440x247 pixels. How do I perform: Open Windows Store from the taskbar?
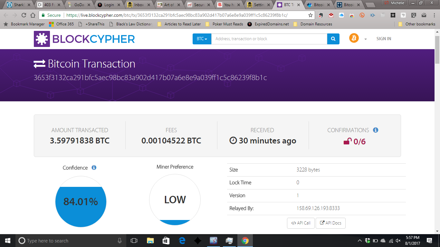click(166, 241)
